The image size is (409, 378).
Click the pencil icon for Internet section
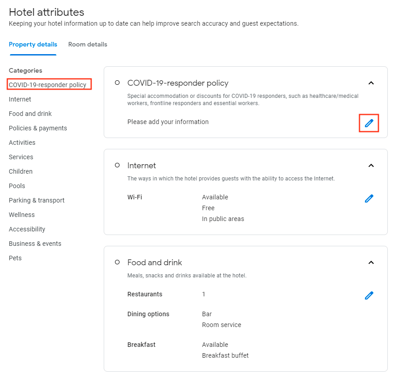[x=369, y=198]
